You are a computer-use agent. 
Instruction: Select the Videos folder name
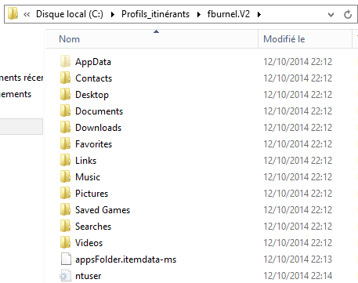(89, 243)
